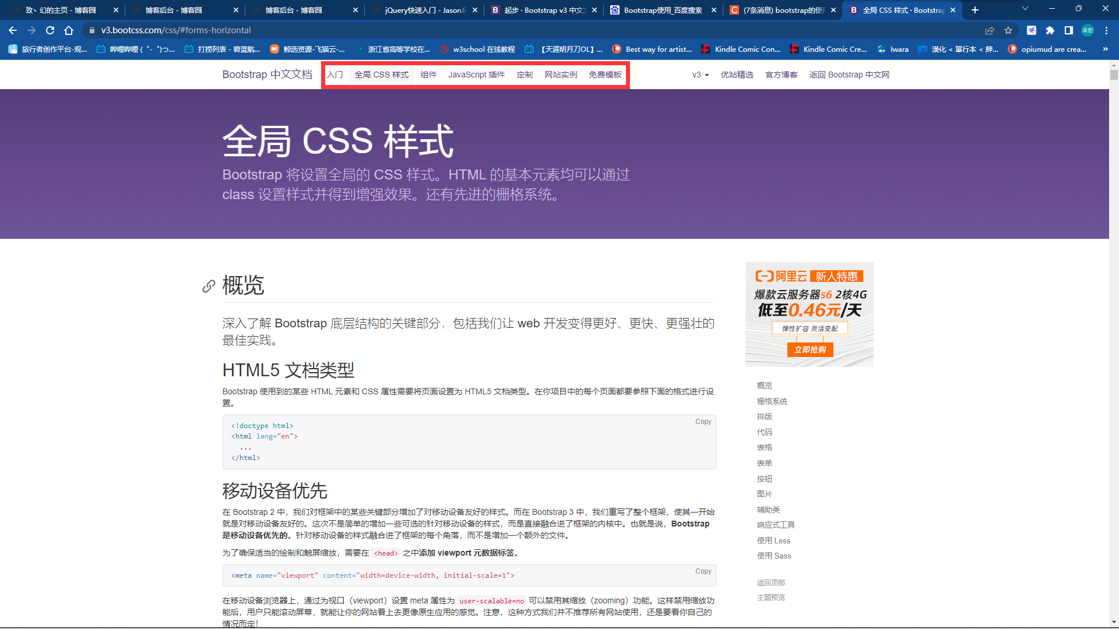
Task: Click the reload page icon
Action: tap(50, 30)
